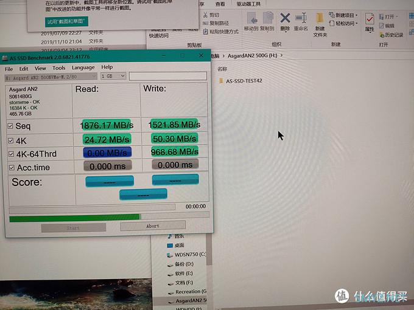Click the empty text field beside size dropdown
414x310 pixels.
(x=168, y=76)
